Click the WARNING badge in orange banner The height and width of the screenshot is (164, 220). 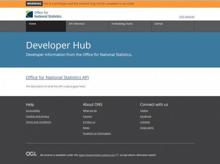34,3
